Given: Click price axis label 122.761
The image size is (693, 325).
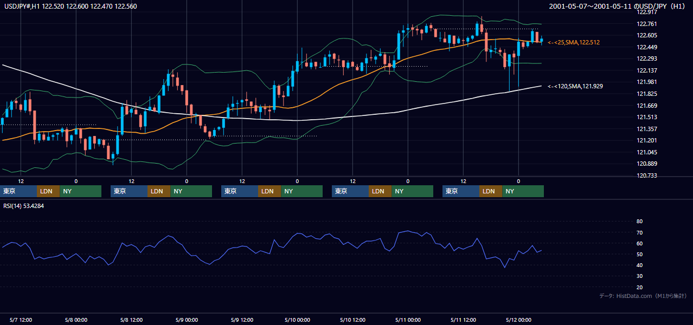Looking at the screenshot, I should (647, 24).
